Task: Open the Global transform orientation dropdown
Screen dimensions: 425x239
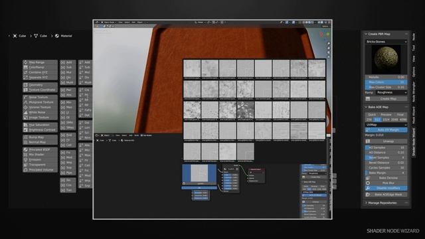Action: [200, 22]
